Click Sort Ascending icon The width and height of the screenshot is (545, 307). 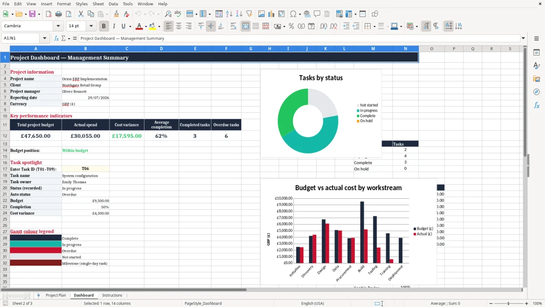[x=229, y=14]
